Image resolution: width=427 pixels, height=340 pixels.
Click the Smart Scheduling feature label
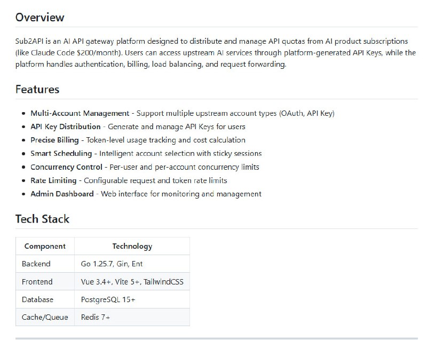[x=61, y=153]
